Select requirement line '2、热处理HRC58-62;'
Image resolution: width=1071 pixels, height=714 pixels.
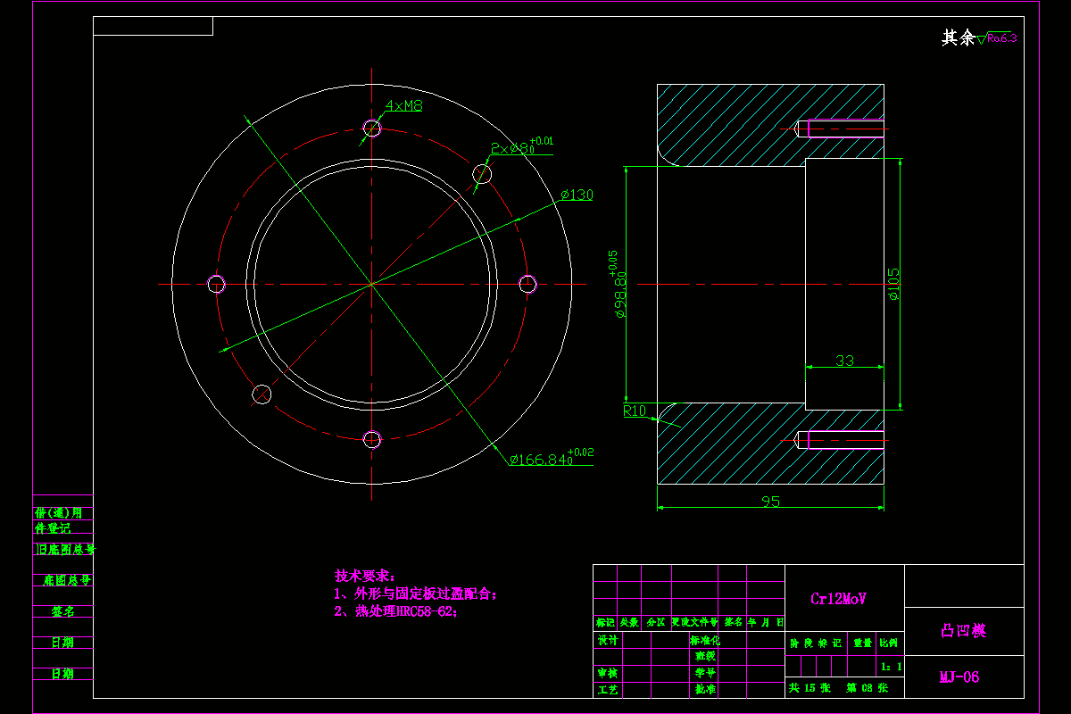click(x=395, y=611)
